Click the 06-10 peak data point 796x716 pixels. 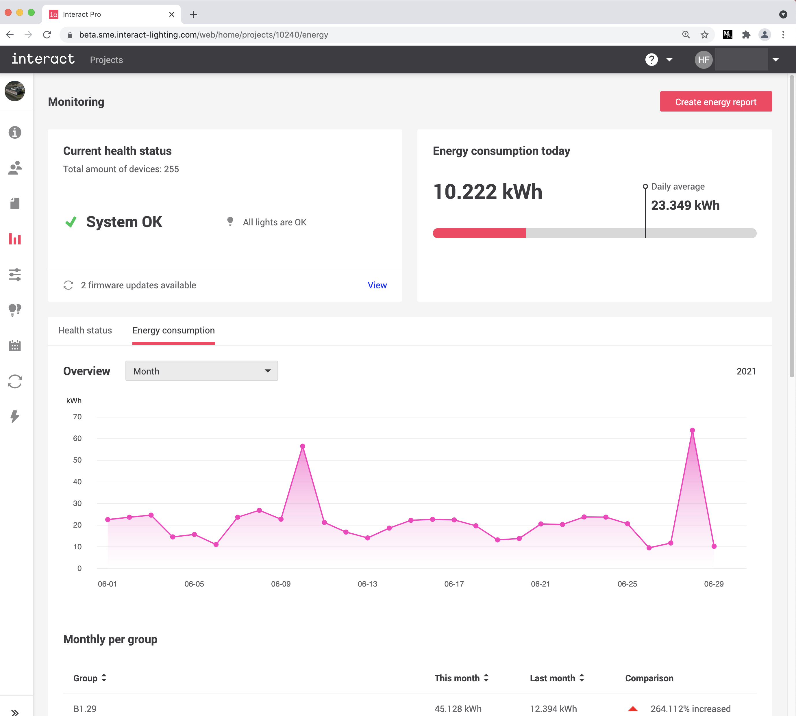(303, 446)
